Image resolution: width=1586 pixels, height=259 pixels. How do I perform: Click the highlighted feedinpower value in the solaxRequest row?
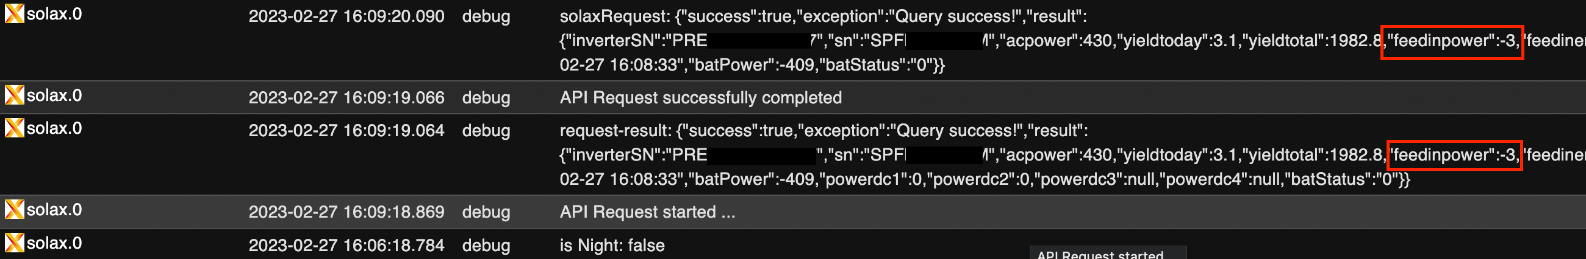pyautogui.click(x=1452, y=41)
